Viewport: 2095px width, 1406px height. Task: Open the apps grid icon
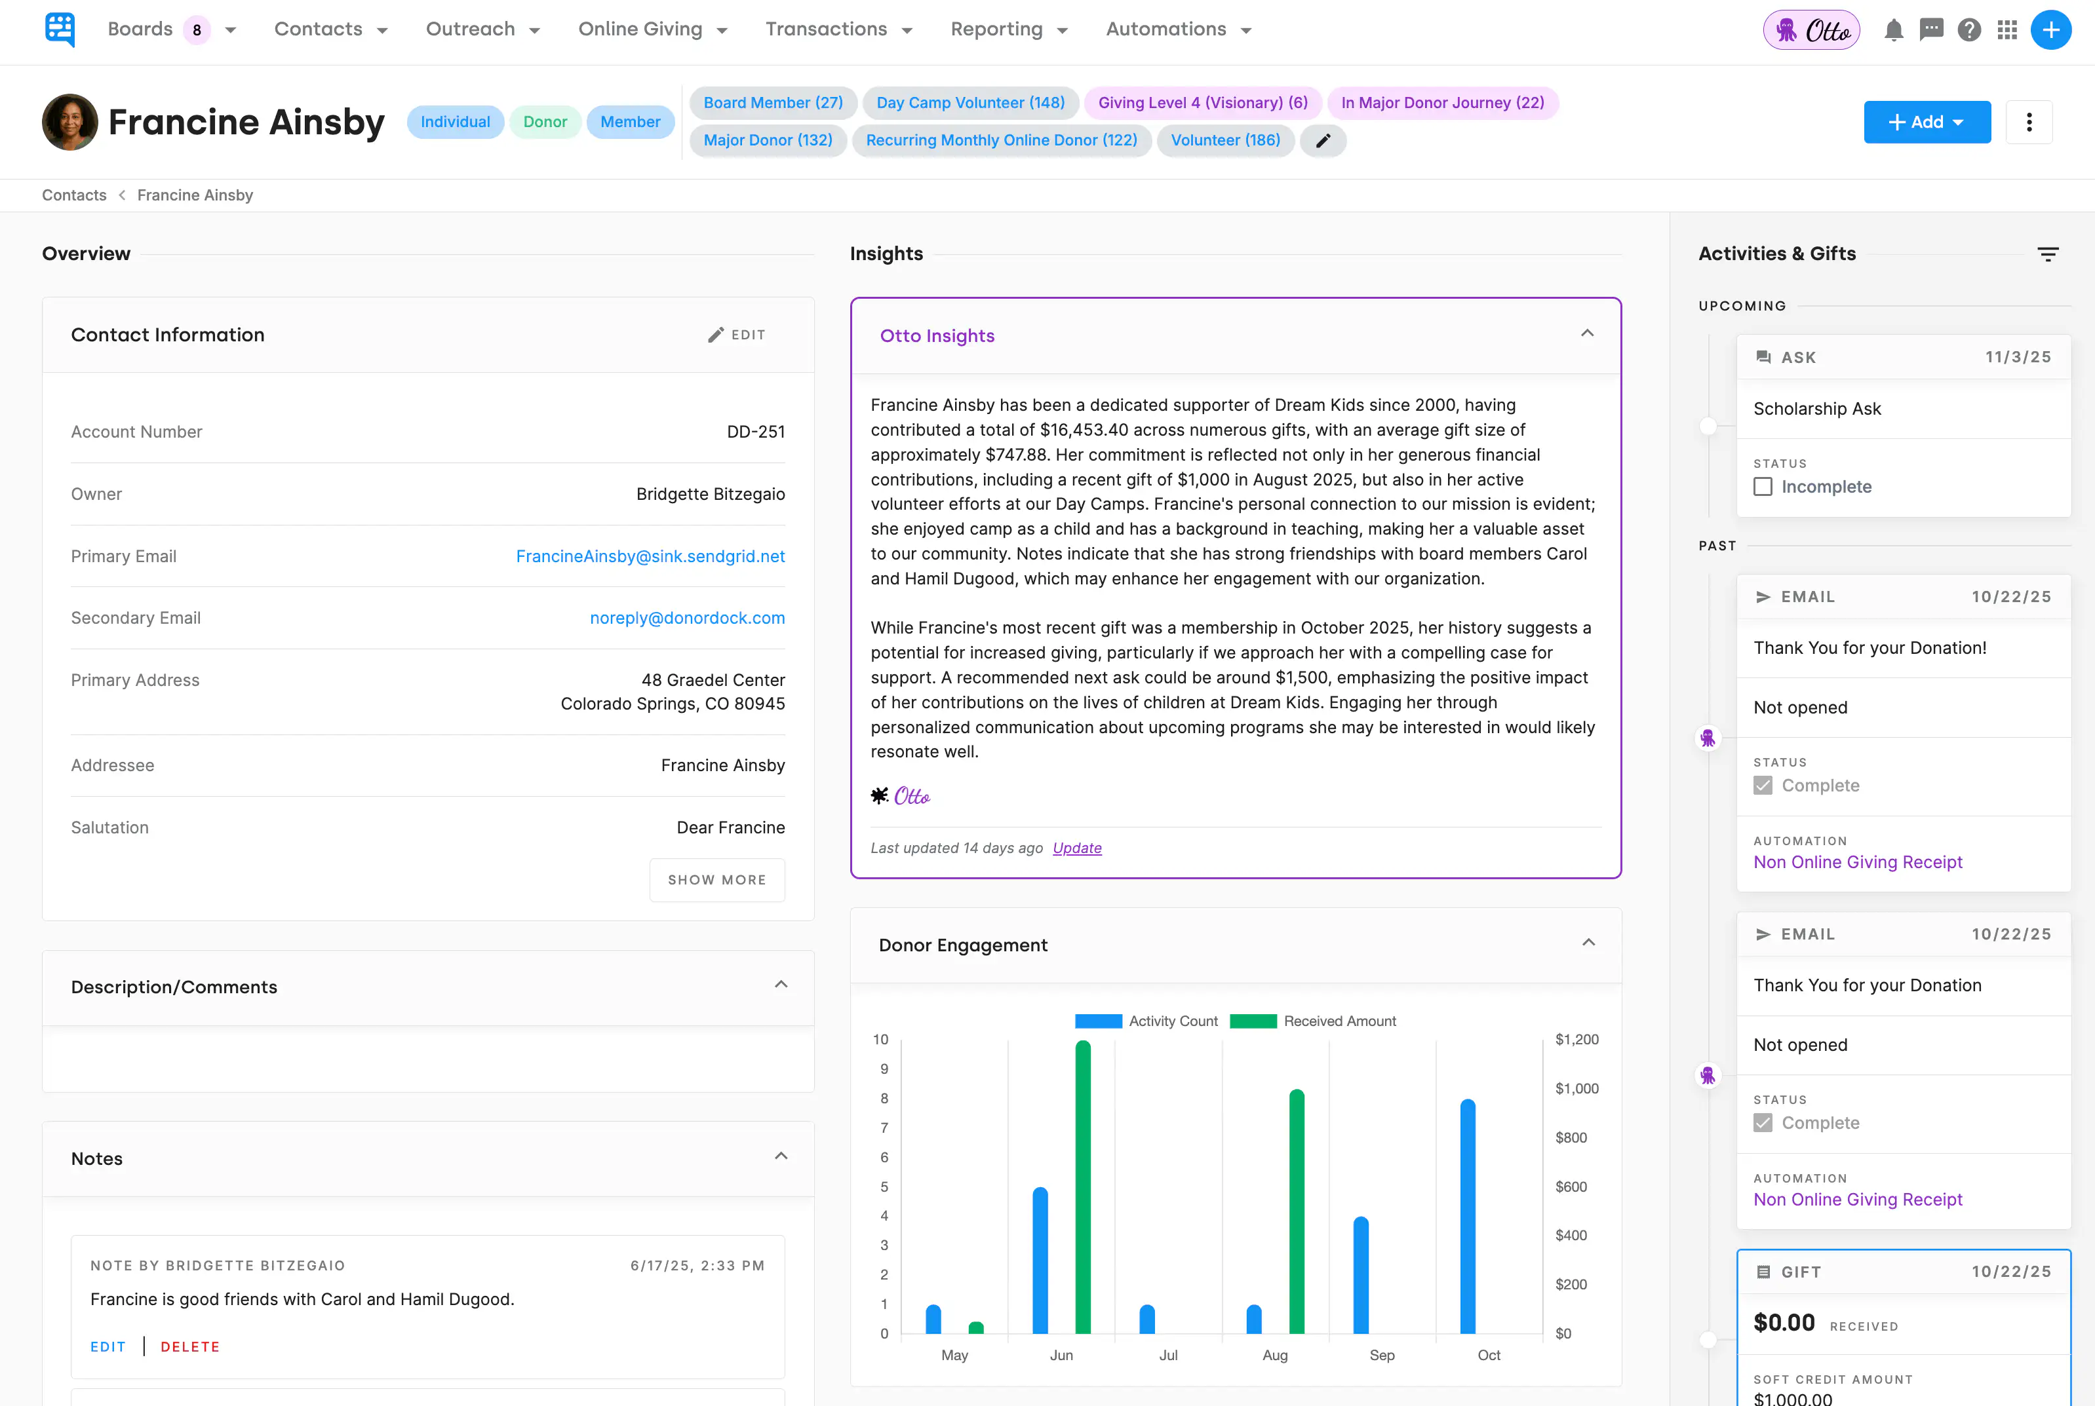[2007, 29]
